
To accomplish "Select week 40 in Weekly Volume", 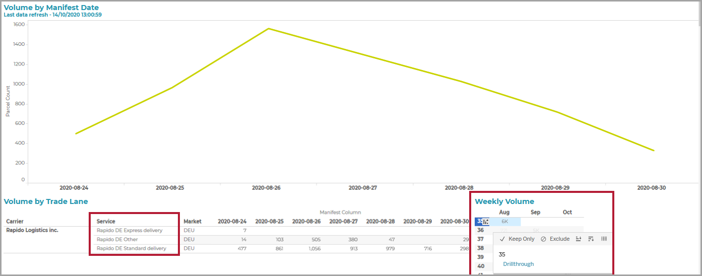I will pos(480,266).
